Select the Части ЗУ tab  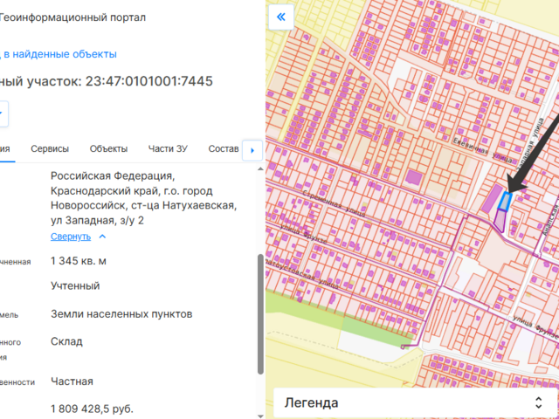point(168,148)
